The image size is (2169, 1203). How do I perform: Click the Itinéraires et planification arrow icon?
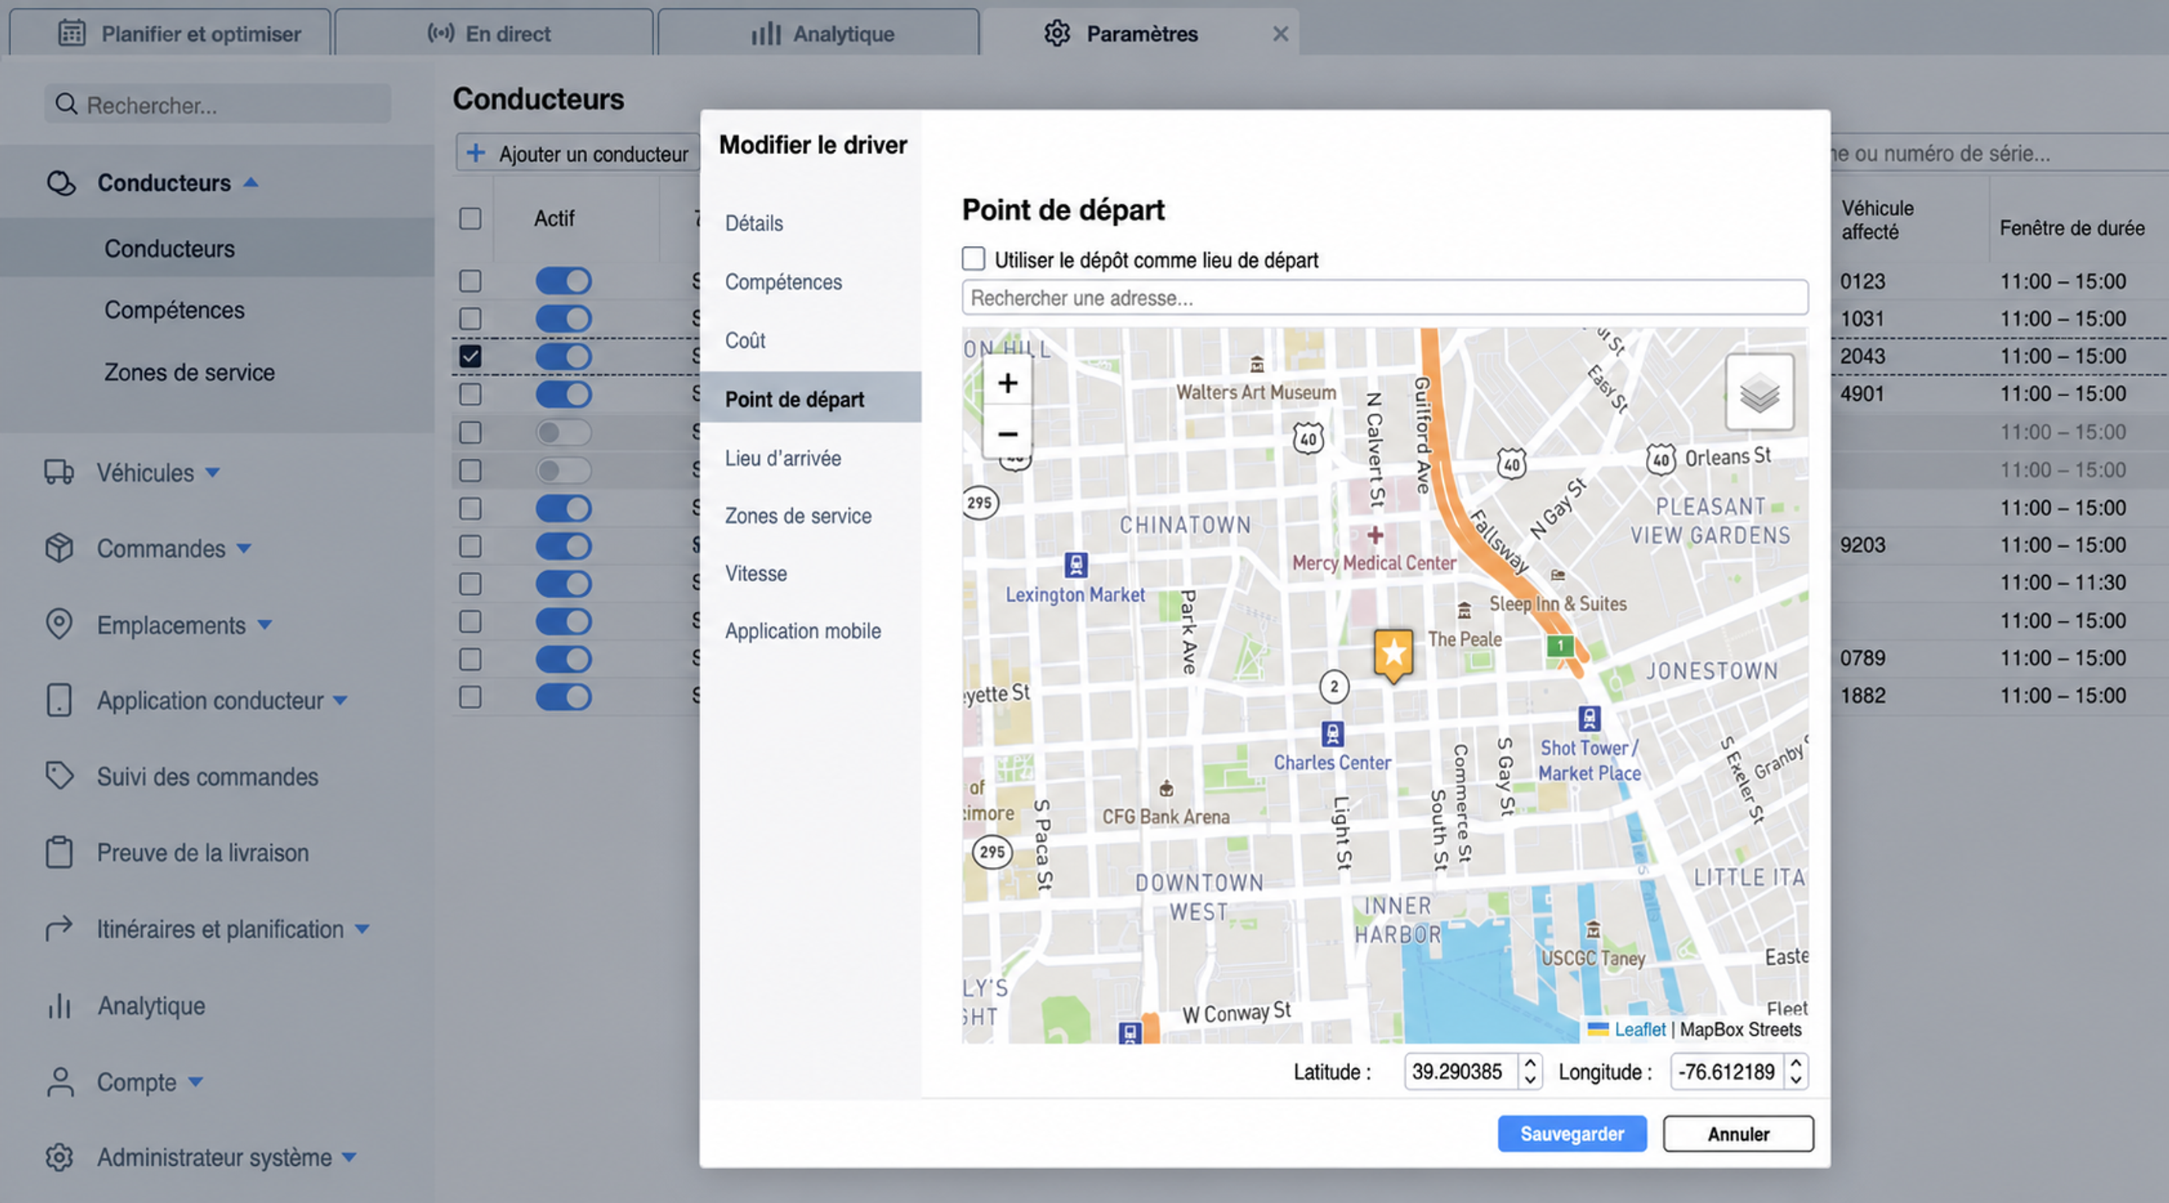[x=59, y=928]
